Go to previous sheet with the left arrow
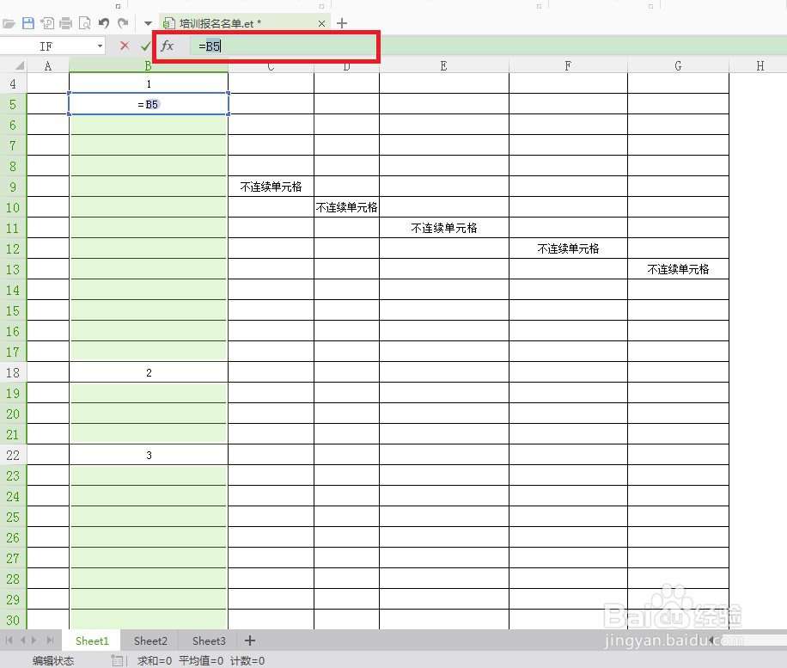Viewport: 787px width, 668px height. [x=22, y=640]
